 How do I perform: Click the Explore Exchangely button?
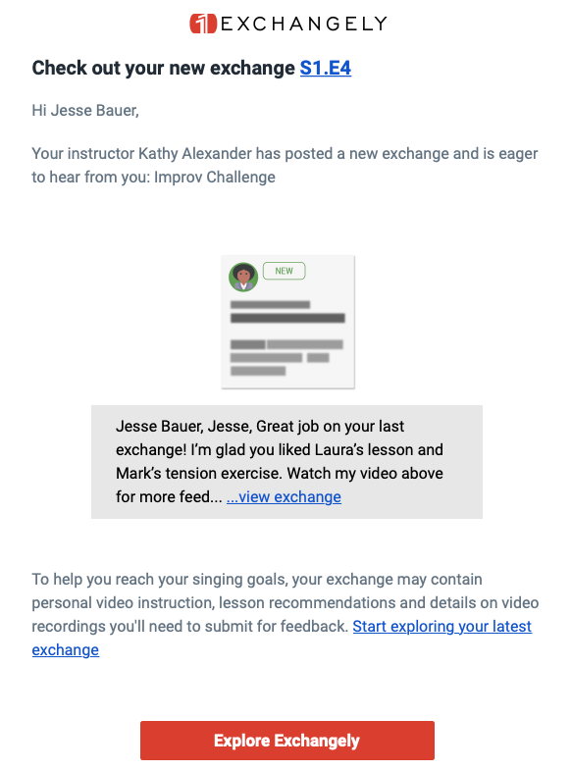tap(287, 741)
